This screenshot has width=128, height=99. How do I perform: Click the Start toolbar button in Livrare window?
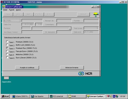[28, 14]
